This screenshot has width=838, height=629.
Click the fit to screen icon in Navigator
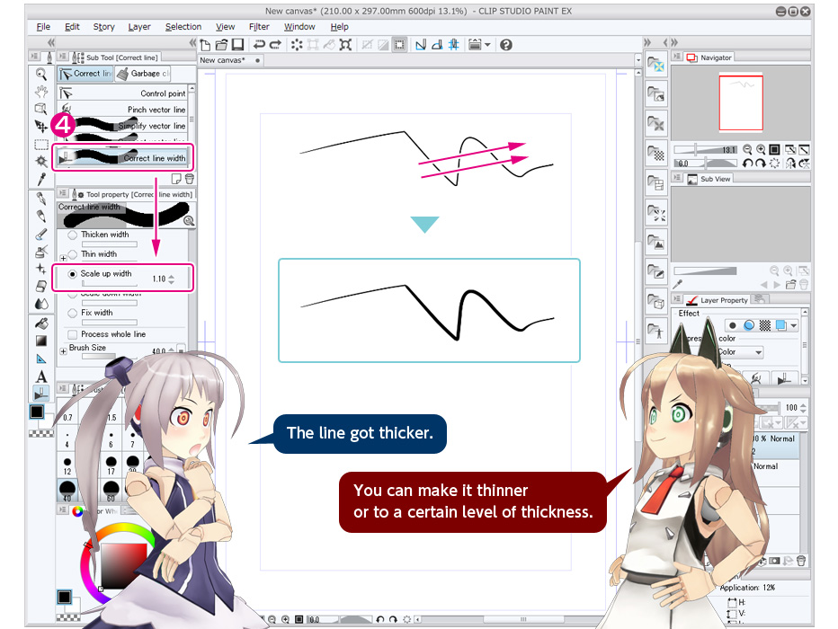(x=772, y=150)
